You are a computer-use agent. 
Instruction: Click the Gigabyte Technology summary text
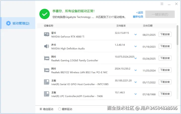(x=89, y=17)
